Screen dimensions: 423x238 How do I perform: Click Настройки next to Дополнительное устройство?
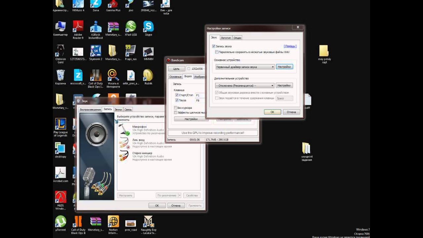click(x=284, y=85)
